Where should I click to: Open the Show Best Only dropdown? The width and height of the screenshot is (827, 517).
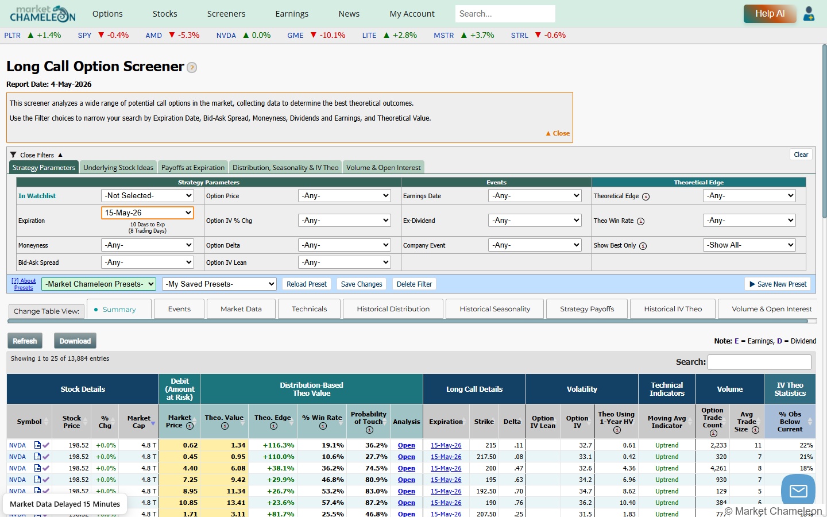[749, 245]
